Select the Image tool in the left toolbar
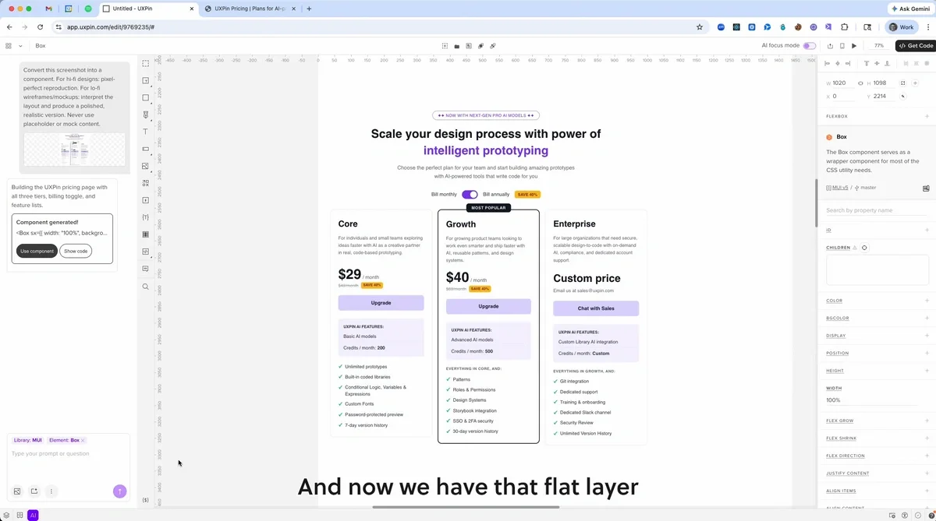 point(145,167)
